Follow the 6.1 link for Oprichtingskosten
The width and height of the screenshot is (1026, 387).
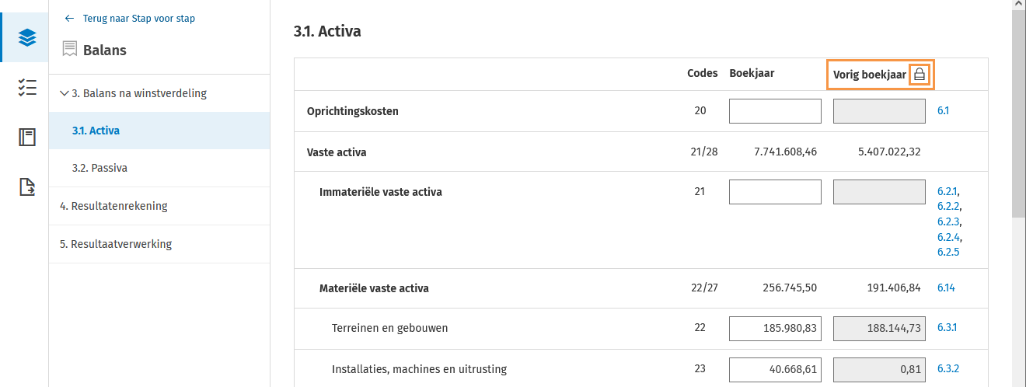(943, 111)
